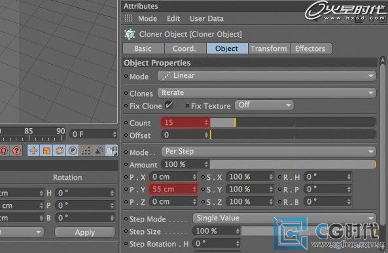Open the User Data menu
388x253 pixels.
(207, 18)
